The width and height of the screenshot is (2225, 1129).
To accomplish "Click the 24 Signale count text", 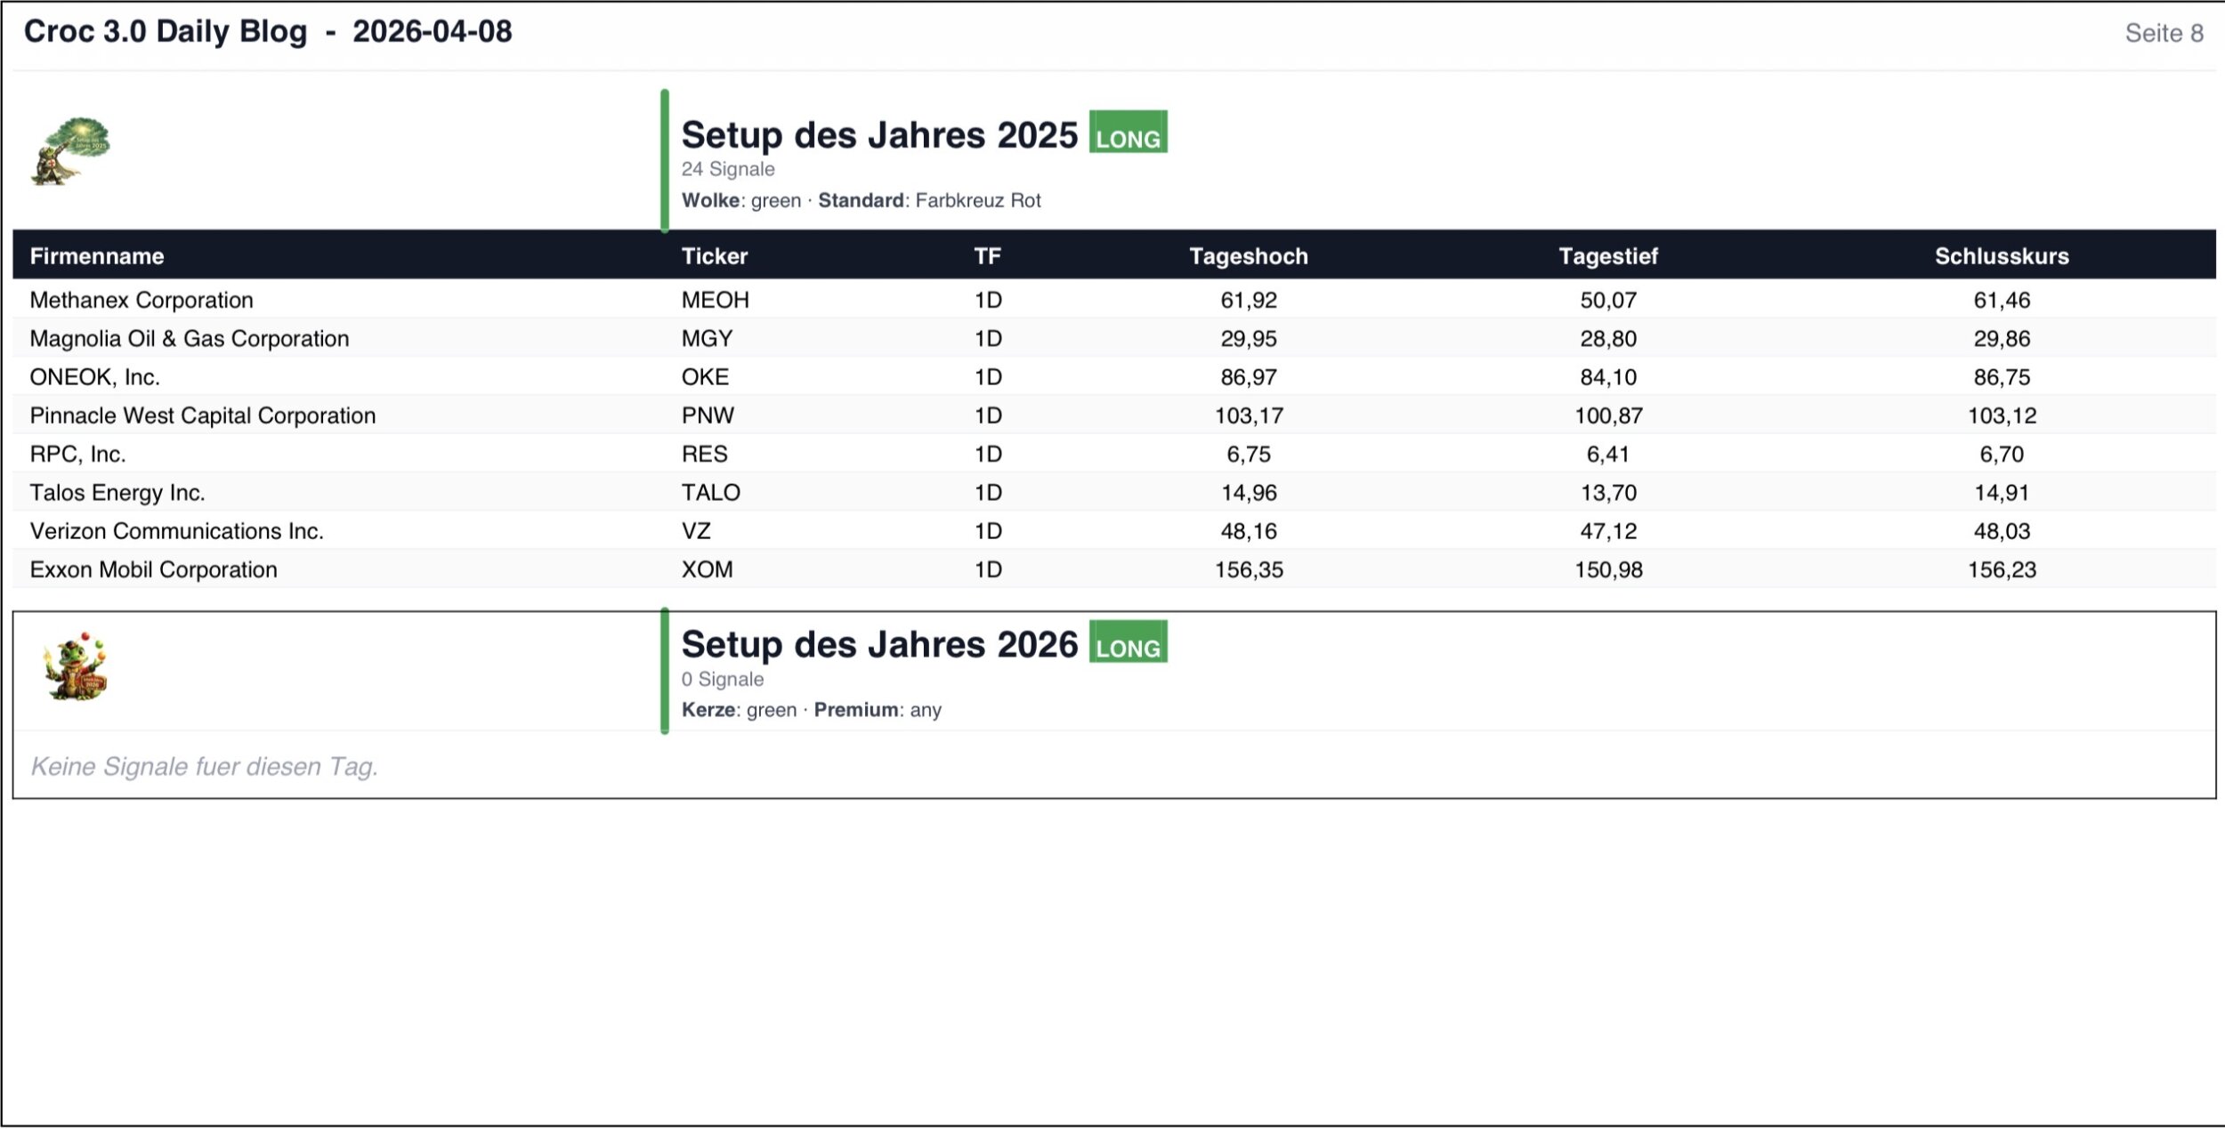I will [x=727, y=169].
